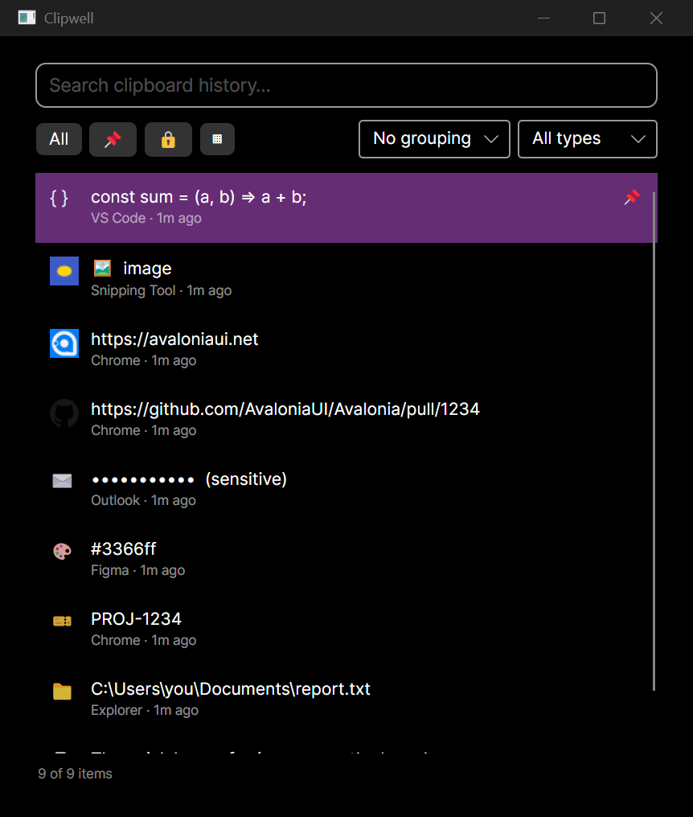Select the const sum code entry
Screen dimensions: 693x817
point(346,208)
